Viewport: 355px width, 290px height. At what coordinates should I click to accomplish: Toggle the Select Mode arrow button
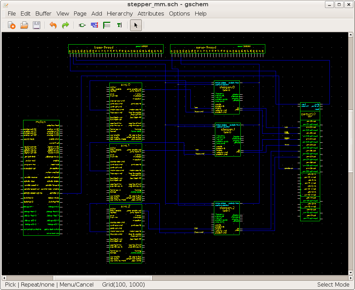136,25
